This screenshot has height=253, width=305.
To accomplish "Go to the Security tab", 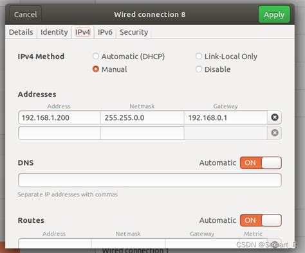I will [x=134, y=32].
